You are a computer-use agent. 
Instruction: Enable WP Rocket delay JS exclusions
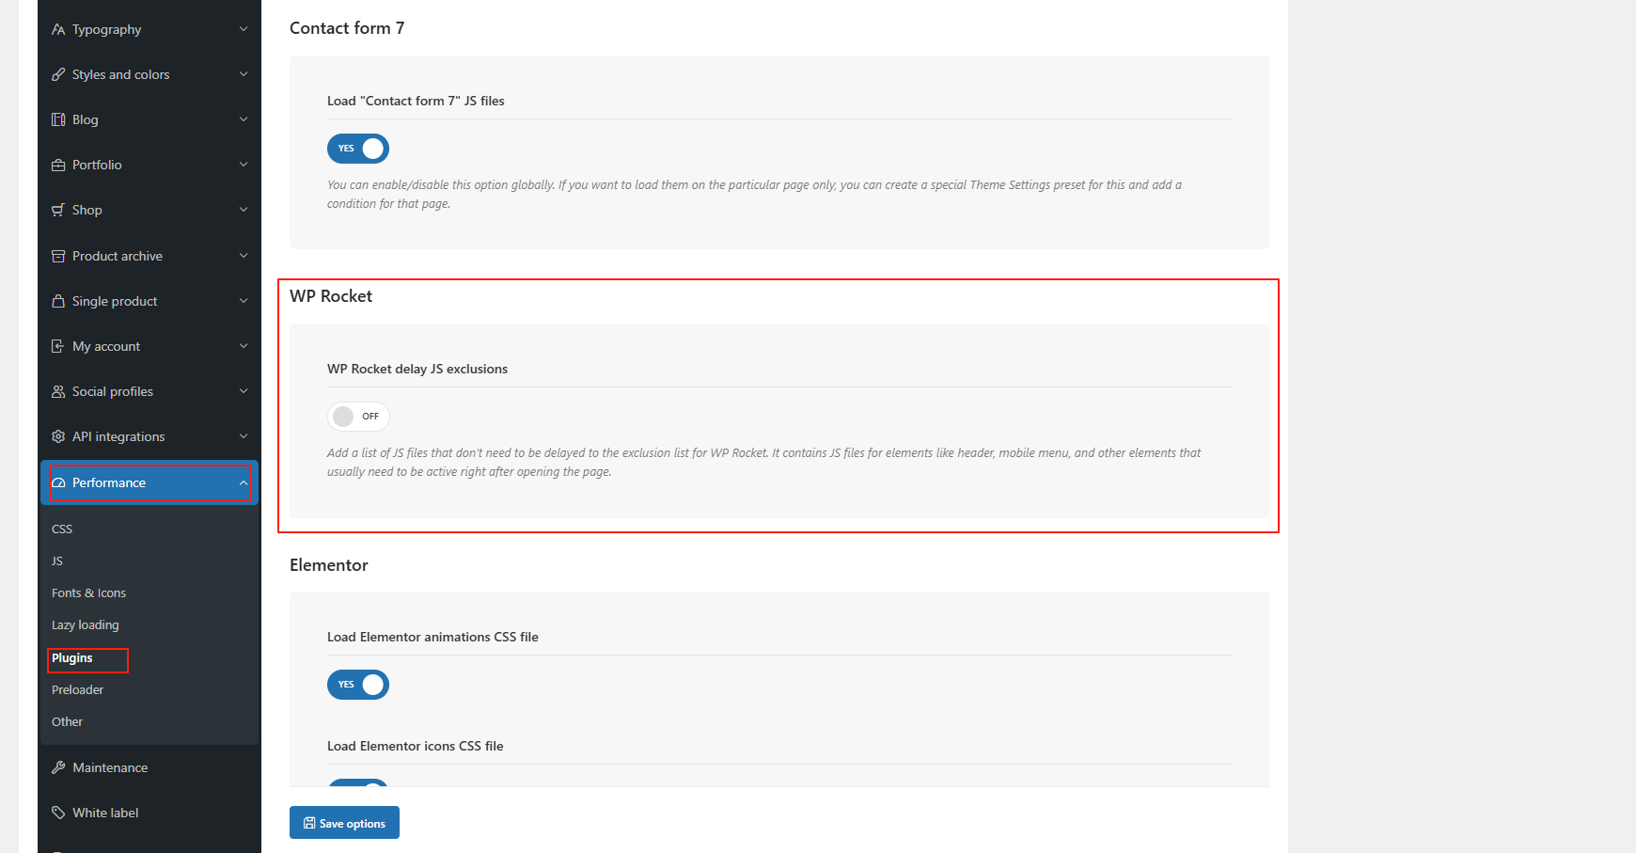tap(358, 417)
